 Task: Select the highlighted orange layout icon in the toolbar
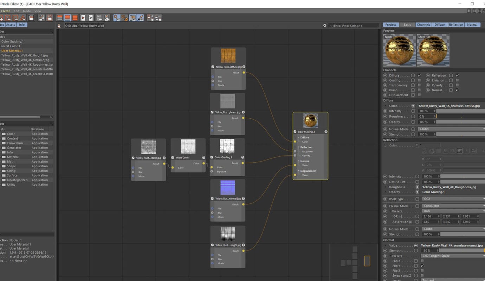(x=68, y=18)
